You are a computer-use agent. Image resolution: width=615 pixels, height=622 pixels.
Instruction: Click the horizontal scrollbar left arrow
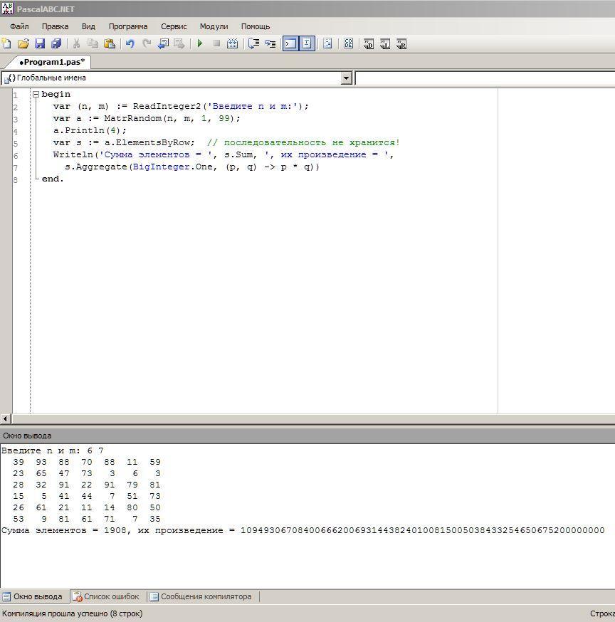pos(6,418)
